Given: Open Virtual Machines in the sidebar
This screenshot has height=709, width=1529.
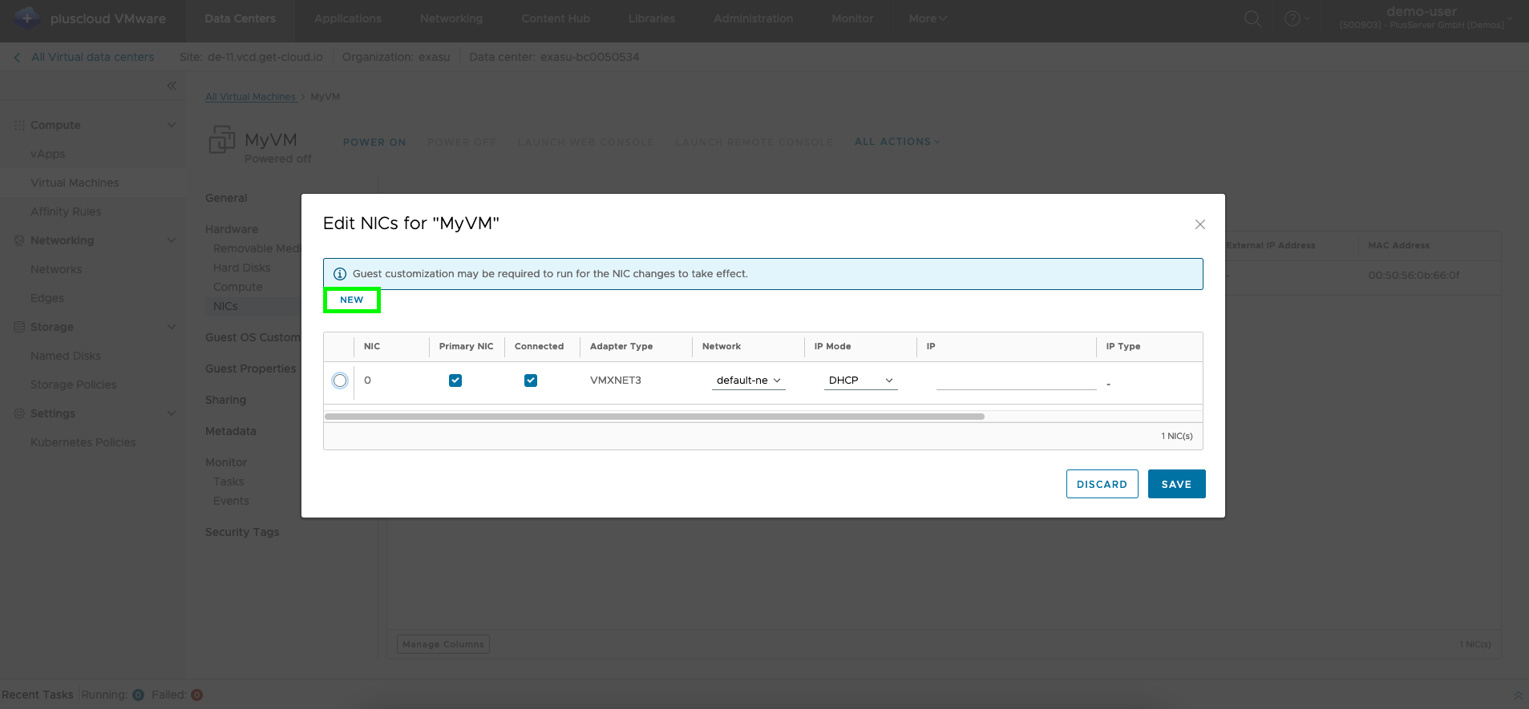Looking at the screenshot, I should 75,183.
